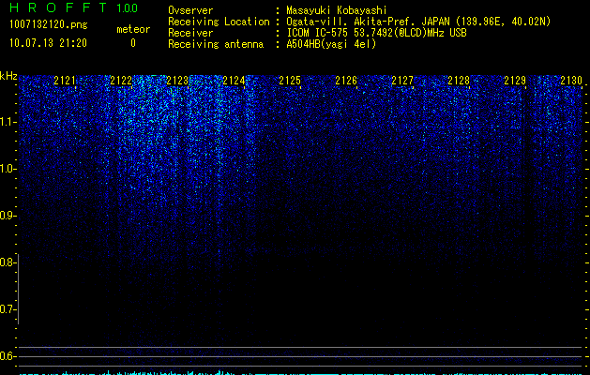Click the 2128 time marker
Viewport: 590px width, 375px height.
(x=459, y=81)
